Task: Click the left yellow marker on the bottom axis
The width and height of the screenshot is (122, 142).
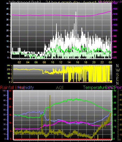Action: coord(38,138)
